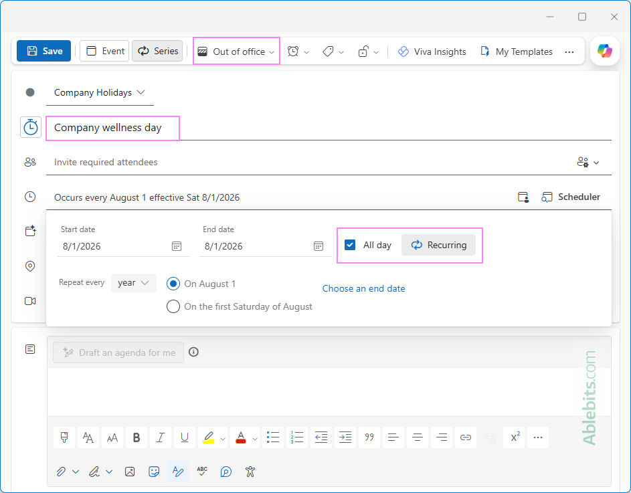Insert a hyperlink
Viewport: 631px width, 493px height.
coord(466,437)
